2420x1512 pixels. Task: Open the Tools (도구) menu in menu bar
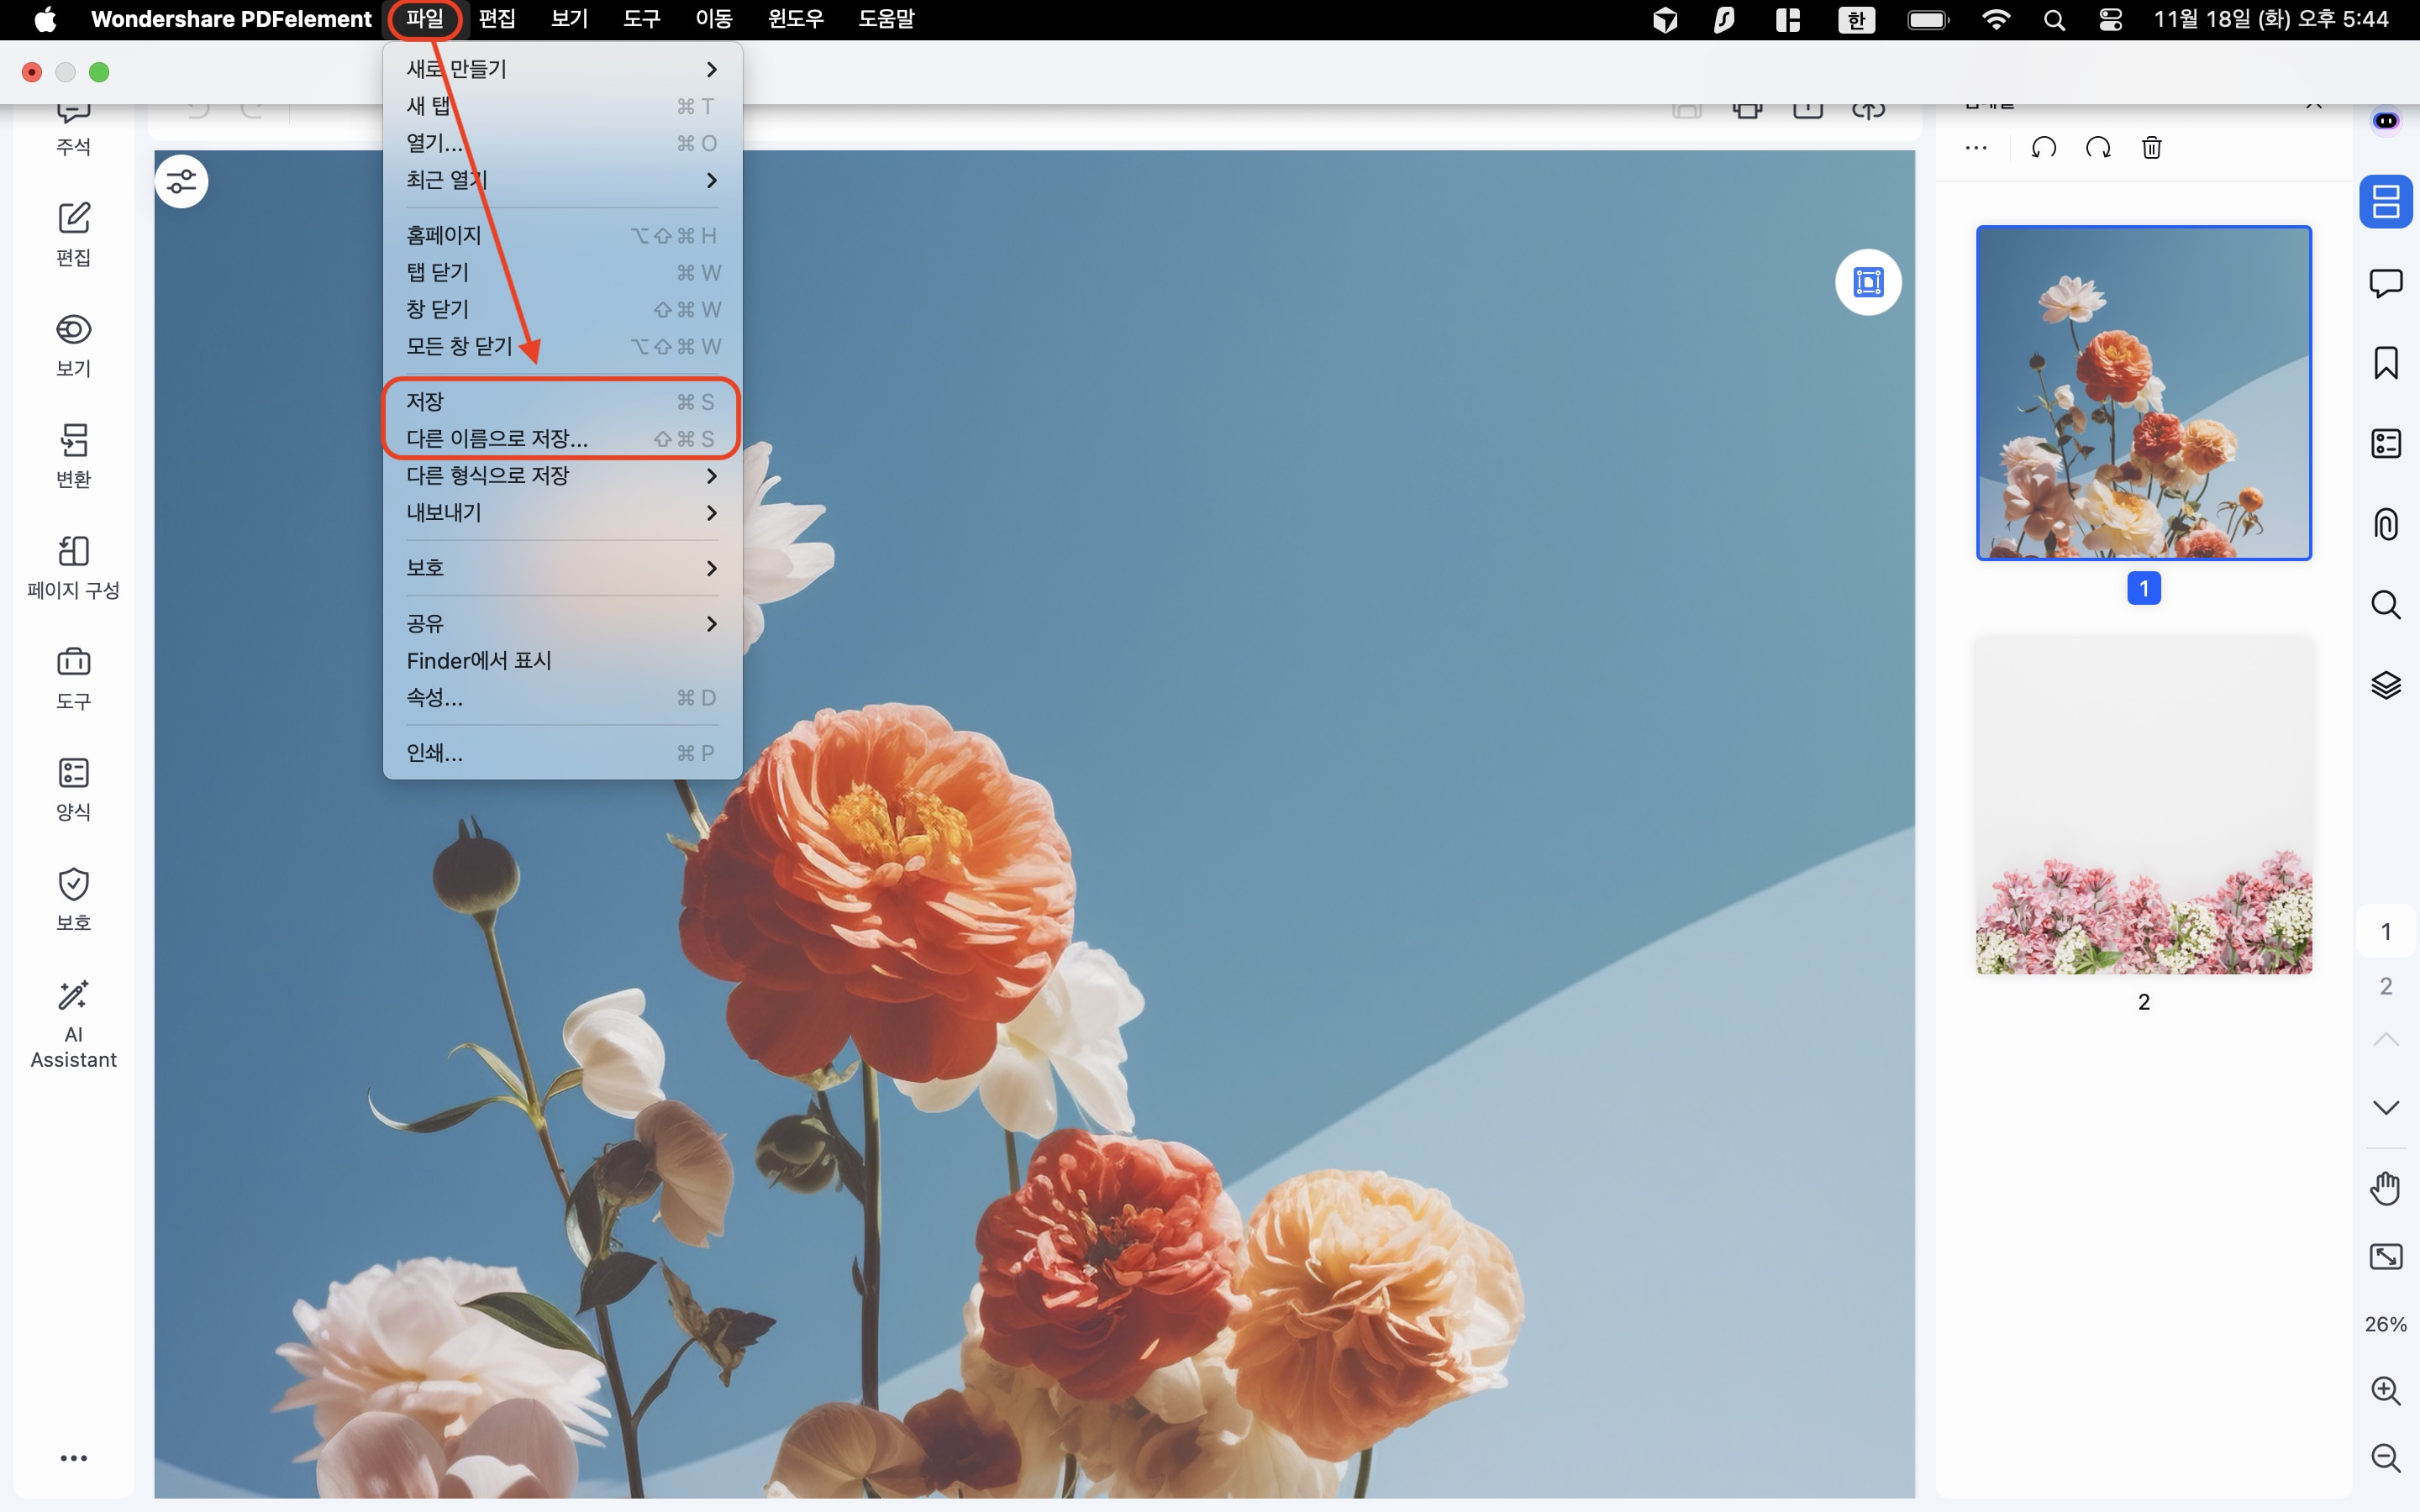tap(641, 19)
